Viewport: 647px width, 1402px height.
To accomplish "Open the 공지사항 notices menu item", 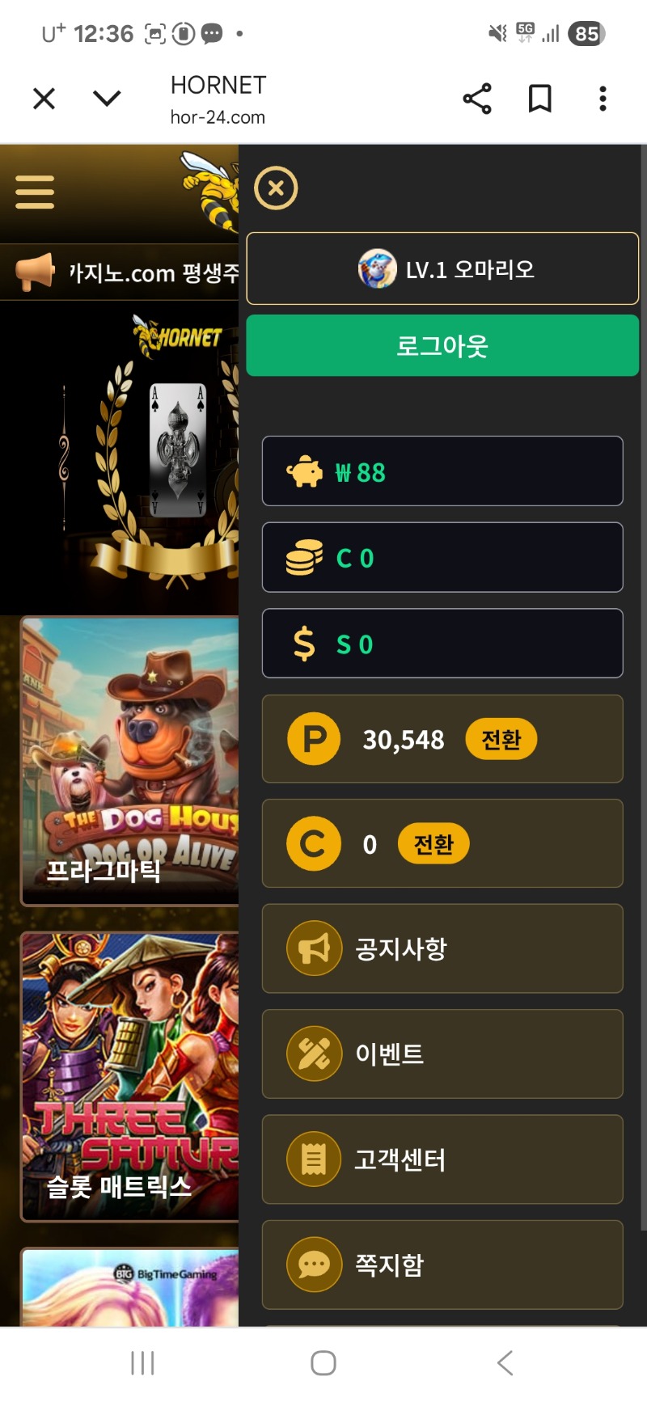I will coord(442,948).
